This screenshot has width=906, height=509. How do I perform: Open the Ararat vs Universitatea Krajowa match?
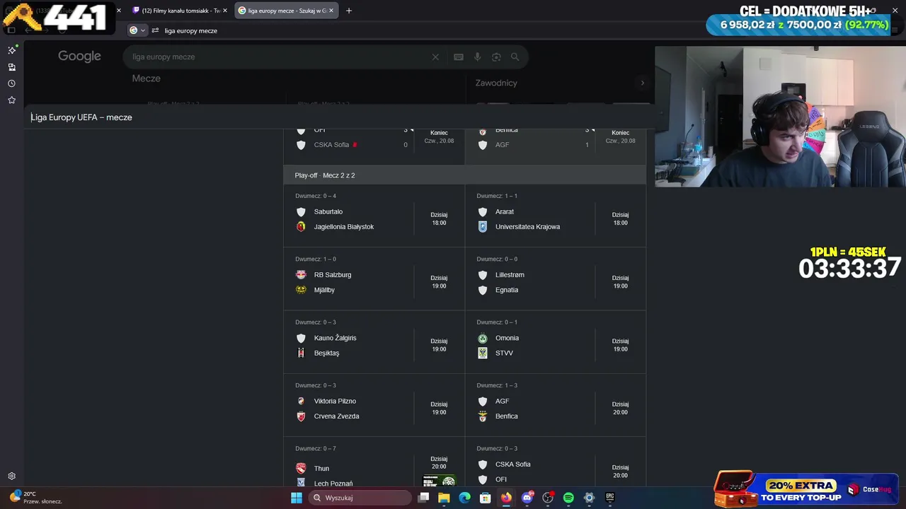coord(556,216)
